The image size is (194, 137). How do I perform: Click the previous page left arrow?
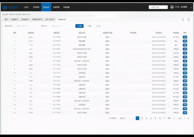[x=133, y=118]
